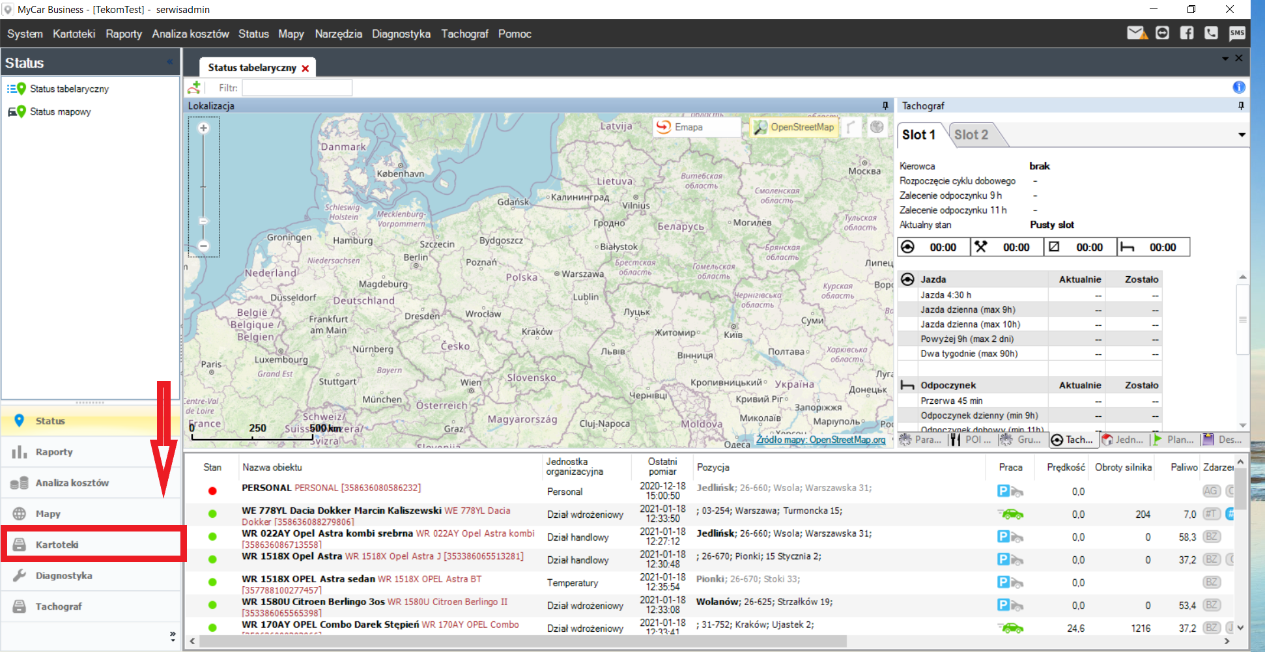The width and height of the screenshot is (1265, 652).
Task: Open the Facebook icon in top bar
Action: 1187,33
